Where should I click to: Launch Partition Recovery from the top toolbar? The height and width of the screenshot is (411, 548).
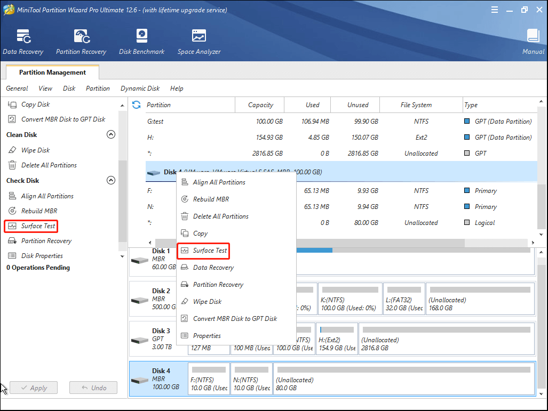(81, 42)
